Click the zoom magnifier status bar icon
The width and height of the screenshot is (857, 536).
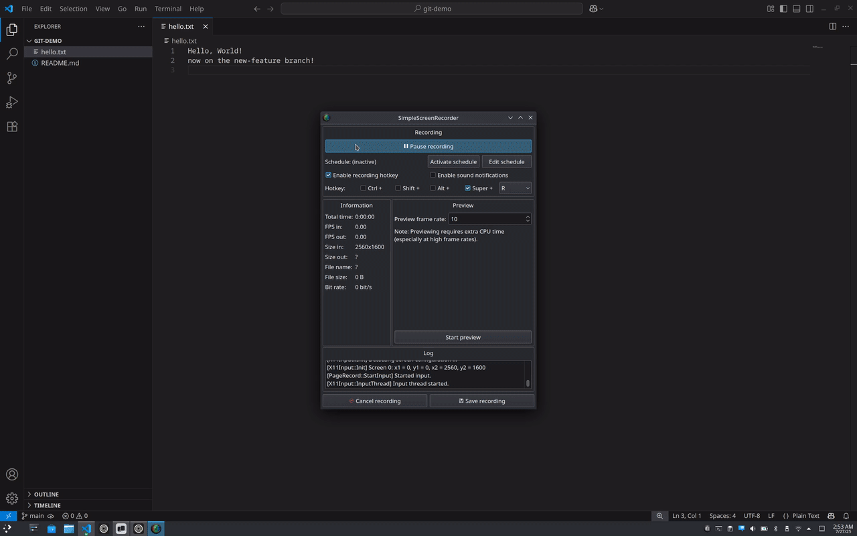click(x=659, y=516)
